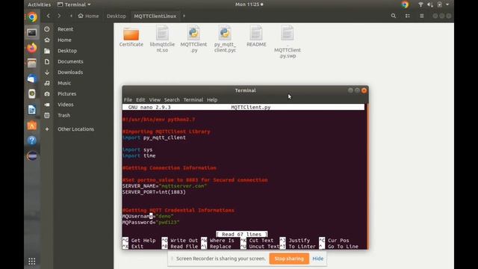Open Rhythmbox in the dock

click(x=32, y=94)
